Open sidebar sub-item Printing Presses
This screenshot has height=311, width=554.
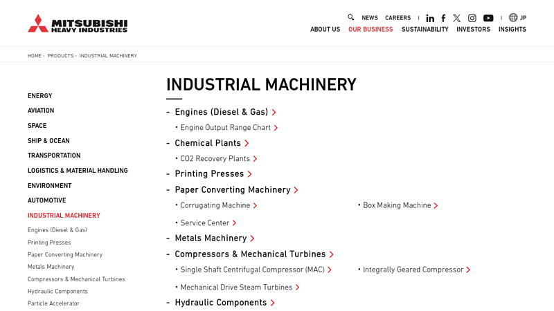(49, 243)
